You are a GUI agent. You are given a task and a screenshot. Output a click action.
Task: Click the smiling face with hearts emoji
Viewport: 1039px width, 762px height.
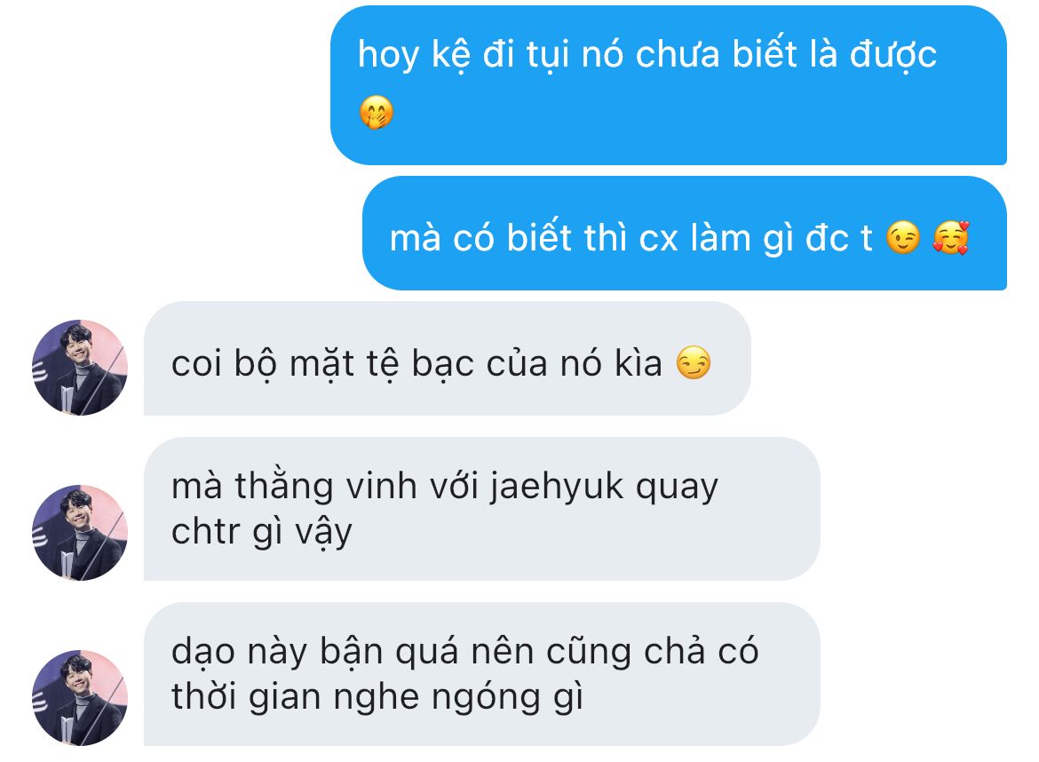pos(951,238)
